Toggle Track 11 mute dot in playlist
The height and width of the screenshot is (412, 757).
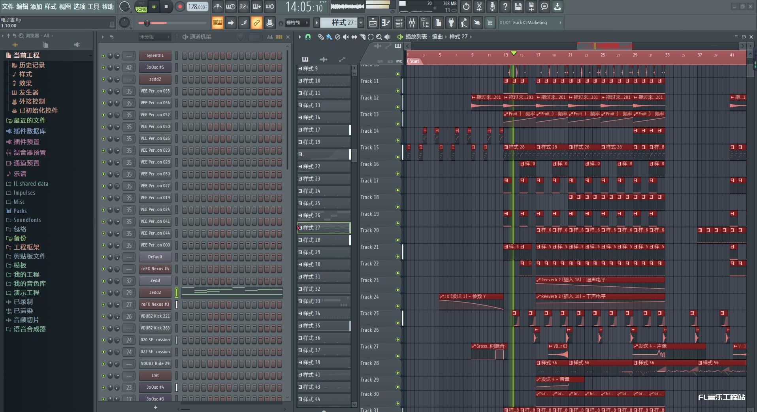coord(398,90)
